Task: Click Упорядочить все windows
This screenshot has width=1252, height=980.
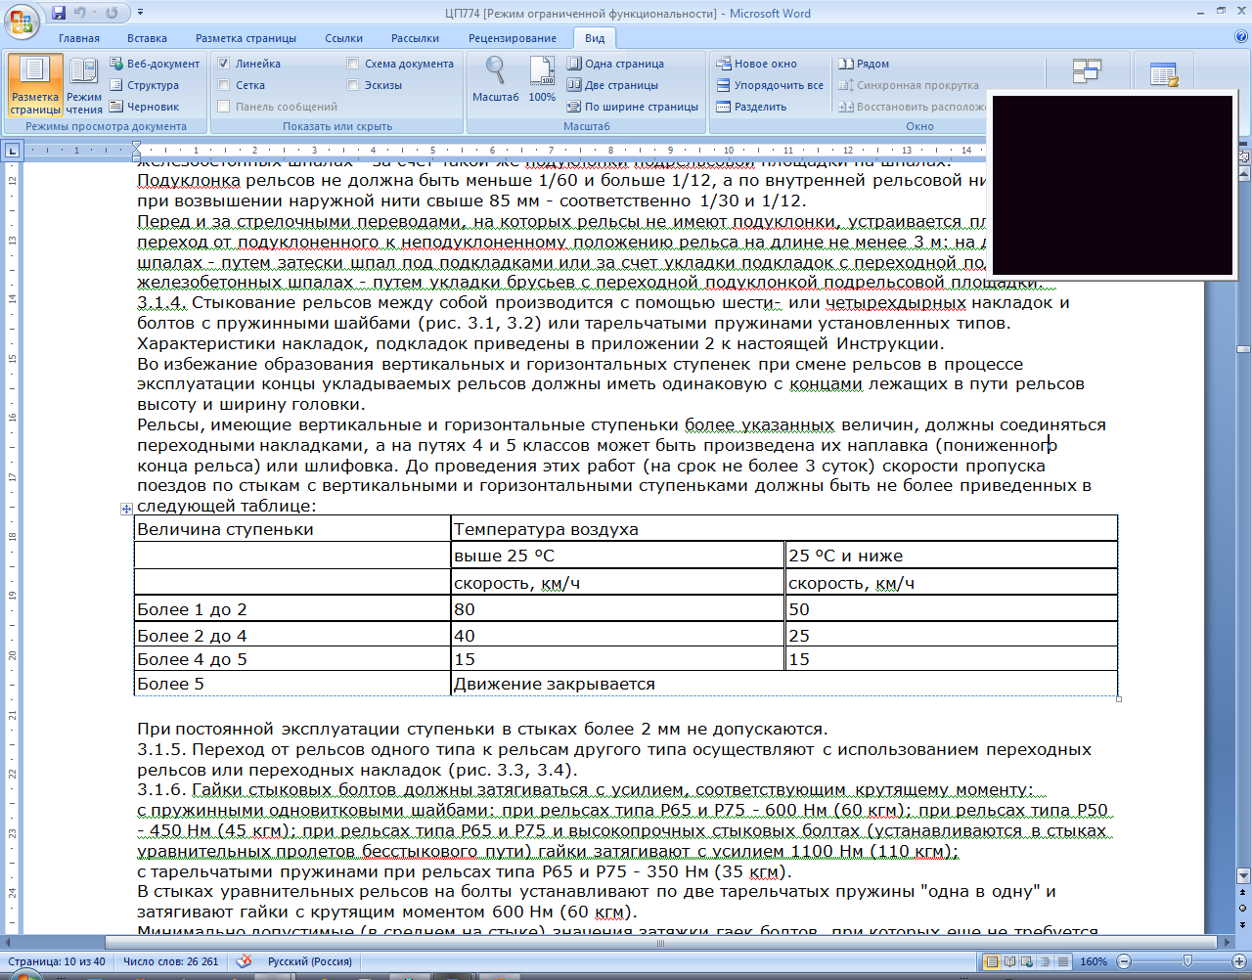Action: pyautogui.click(x=770, y=85)
